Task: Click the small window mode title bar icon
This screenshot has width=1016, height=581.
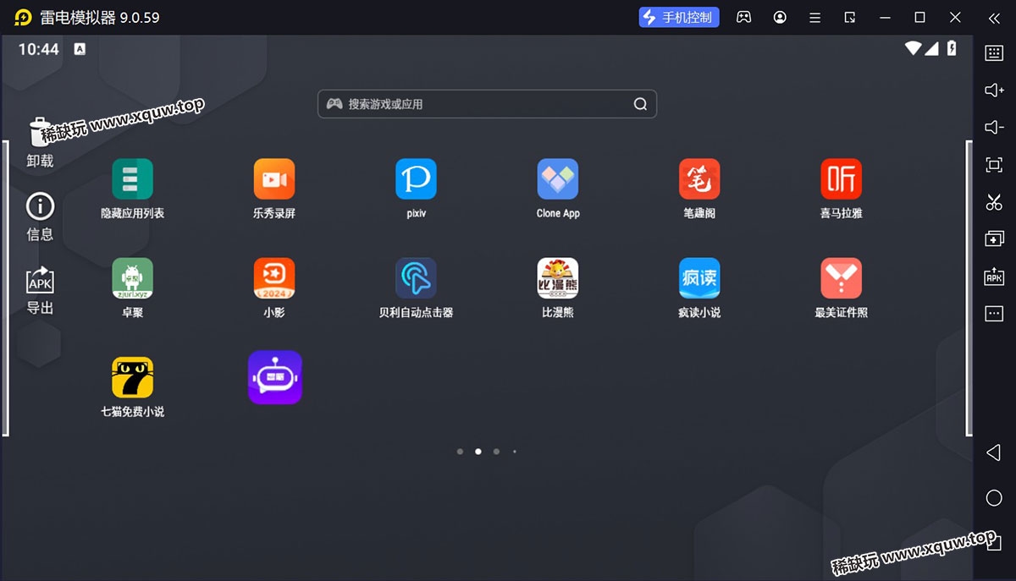Action: pyautogui.click(x=850, y=17)
